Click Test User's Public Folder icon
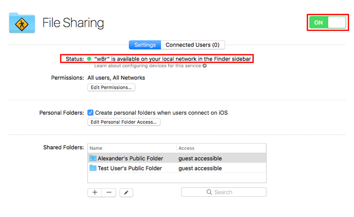354x217 pixels. 93,168
